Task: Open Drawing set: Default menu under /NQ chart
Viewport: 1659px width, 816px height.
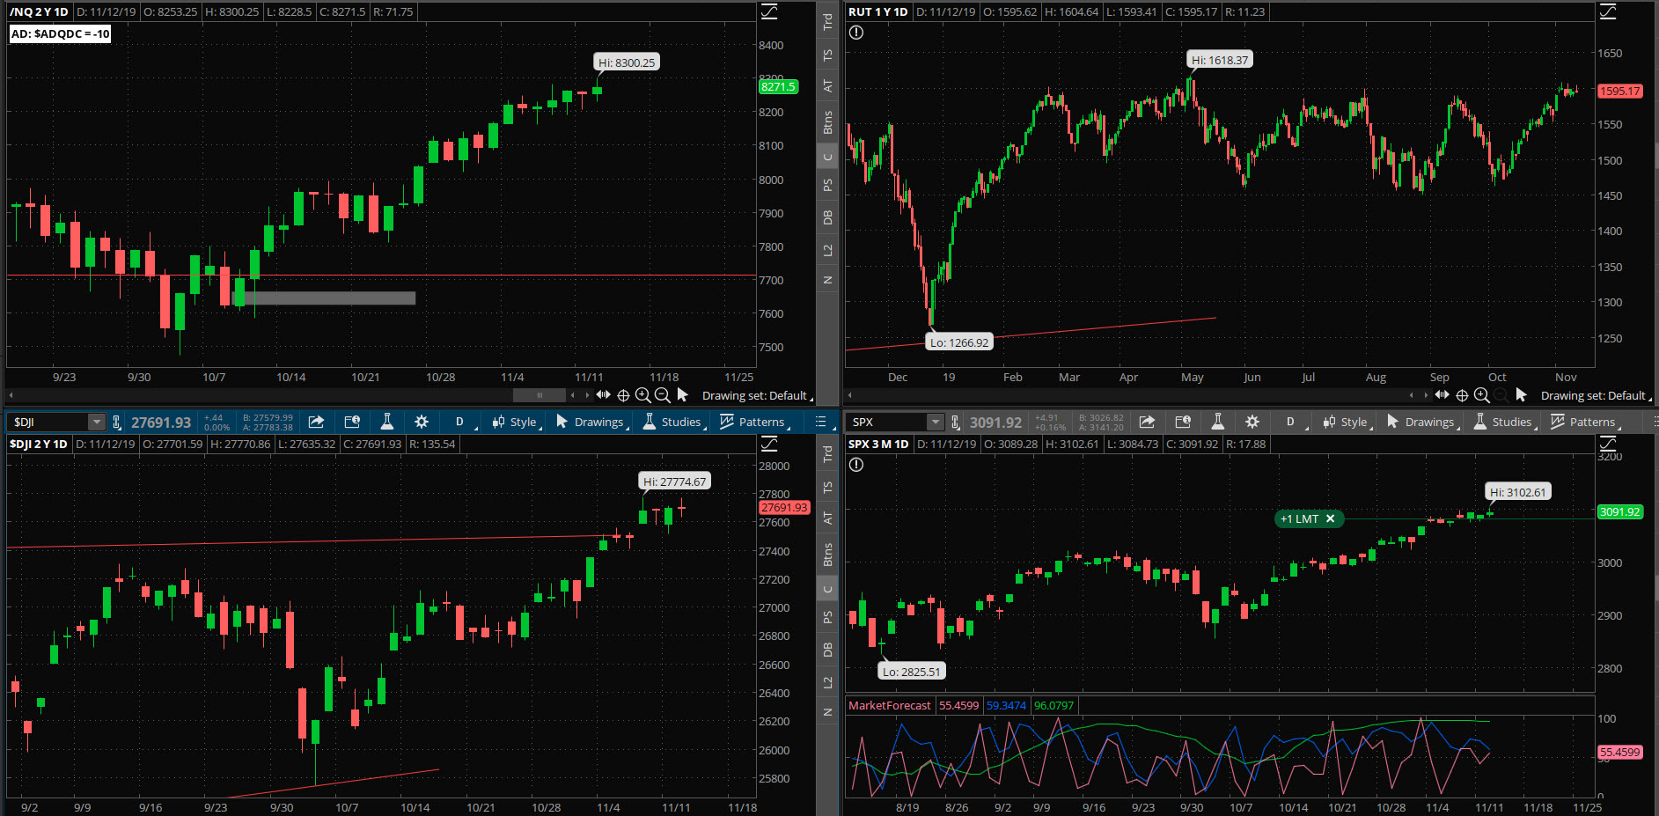Action: [757, 395]
